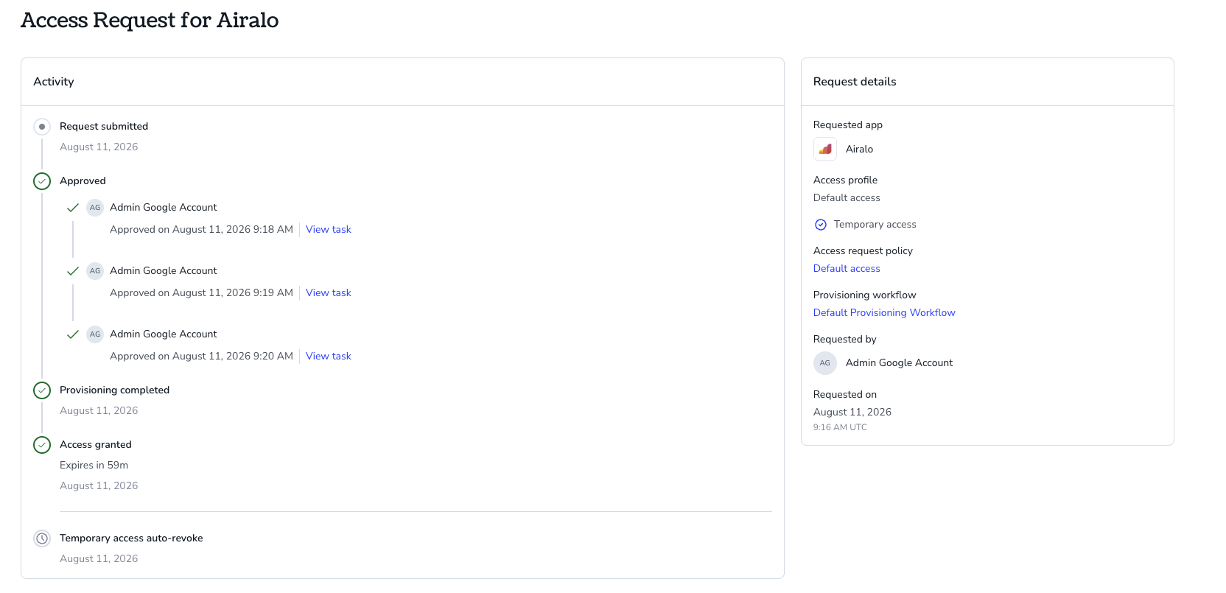This screenshot has width=1226, height=593.
Task: Click Admin Google Account above the 9:20 AM approval
Action: click(x=164, y=334)
